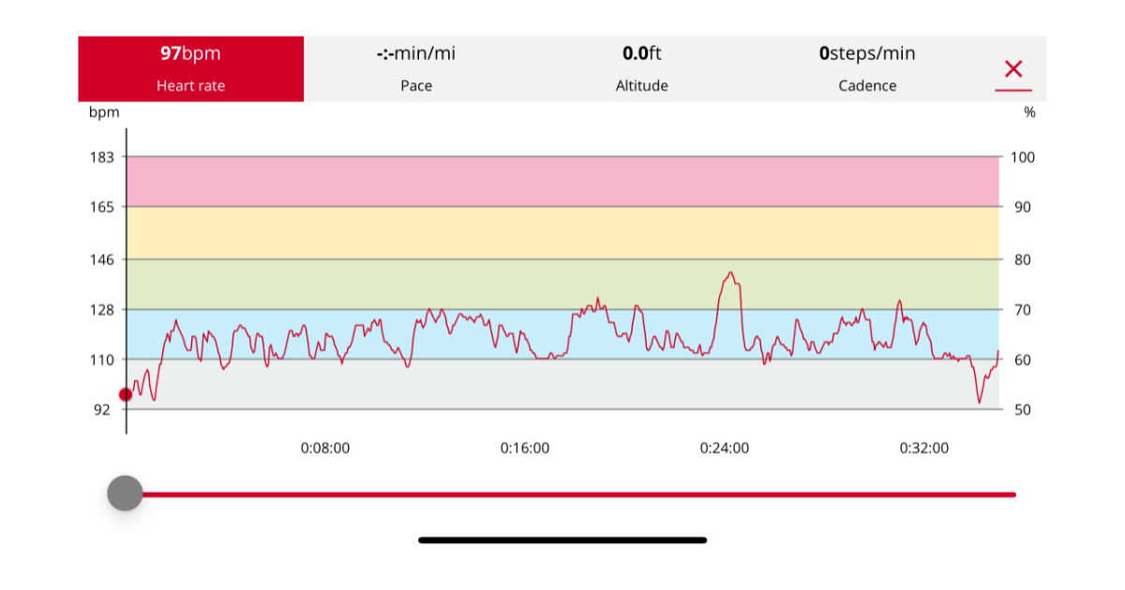This screenshot has width=1125, height=590.
Task: Switch to the Pace tab
Action: [416, 69]
